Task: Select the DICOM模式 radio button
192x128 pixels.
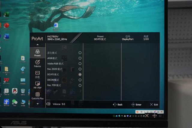Action: [80, 80]
